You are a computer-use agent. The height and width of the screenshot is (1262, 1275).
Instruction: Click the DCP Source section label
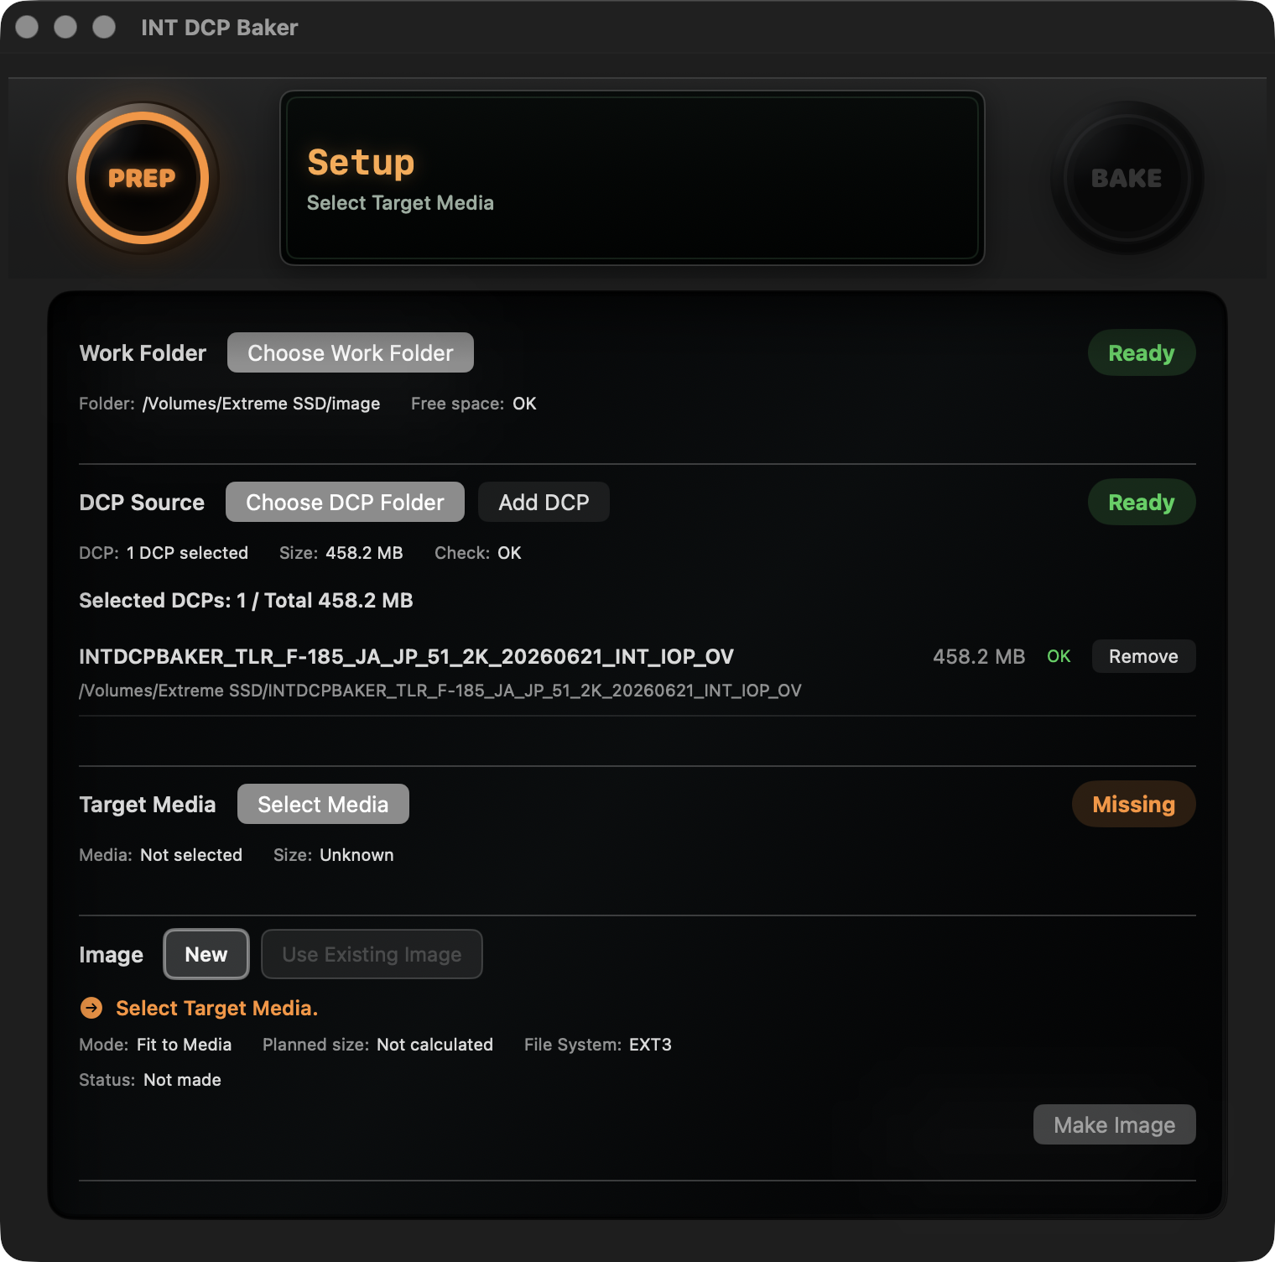(142, 503)
